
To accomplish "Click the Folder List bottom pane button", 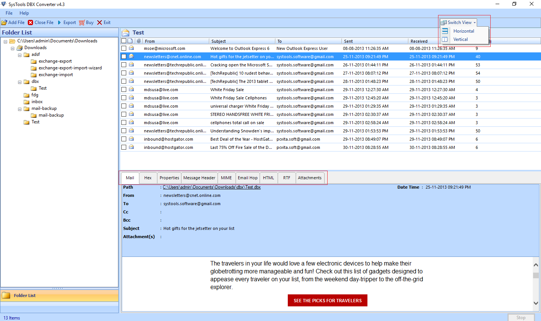I will coord(59,295).
